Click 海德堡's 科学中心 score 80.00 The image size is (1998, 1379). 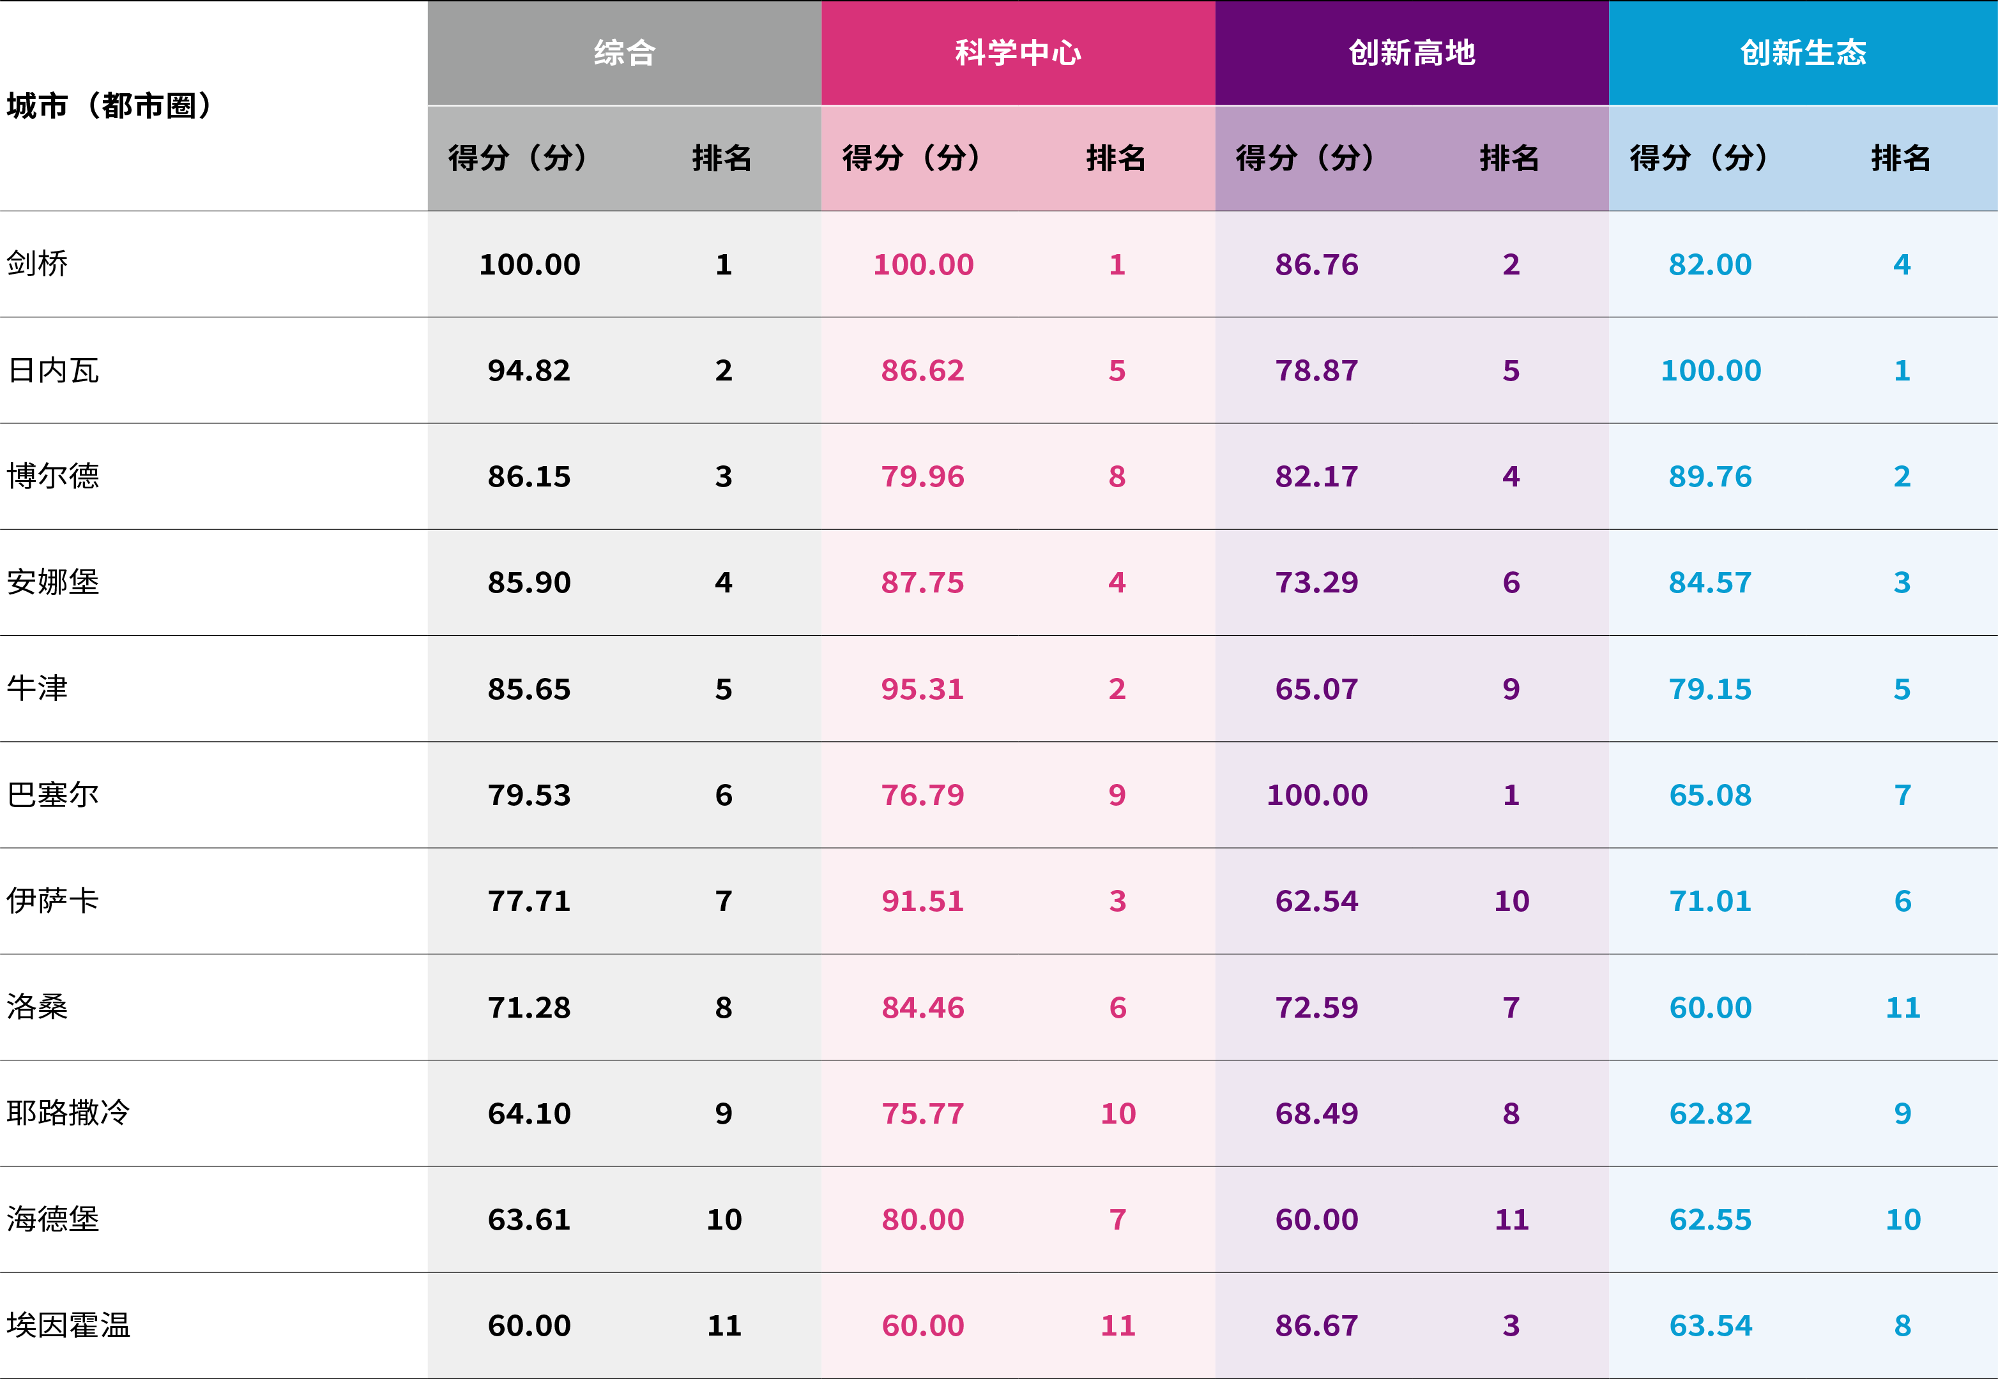pos(922,1220)
